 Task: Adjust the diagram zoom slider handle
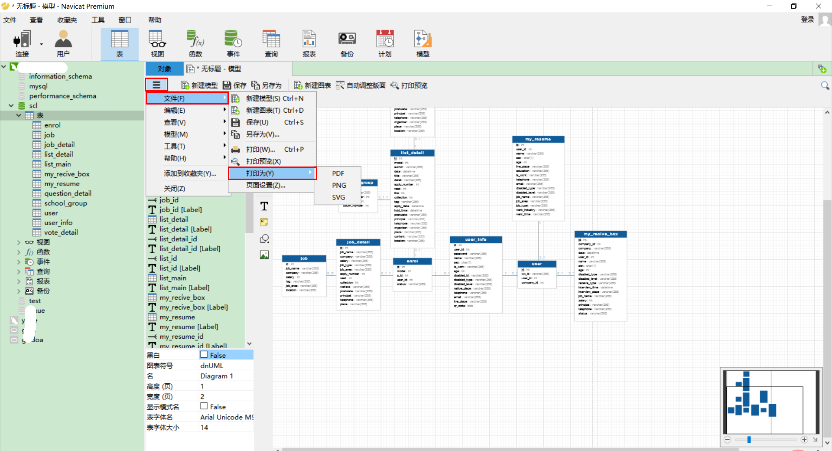749,440
